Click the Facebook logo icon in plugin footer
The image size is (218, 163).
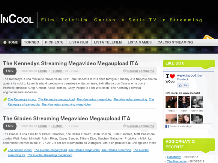[x=167, y=126]
